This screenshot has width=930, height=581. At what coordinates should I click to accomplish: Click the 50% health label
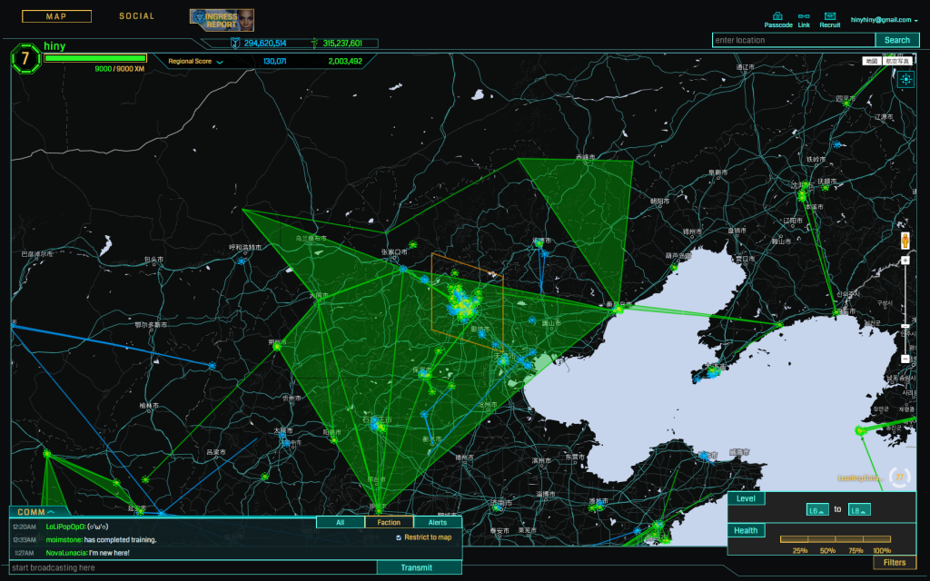coord(828,551)
